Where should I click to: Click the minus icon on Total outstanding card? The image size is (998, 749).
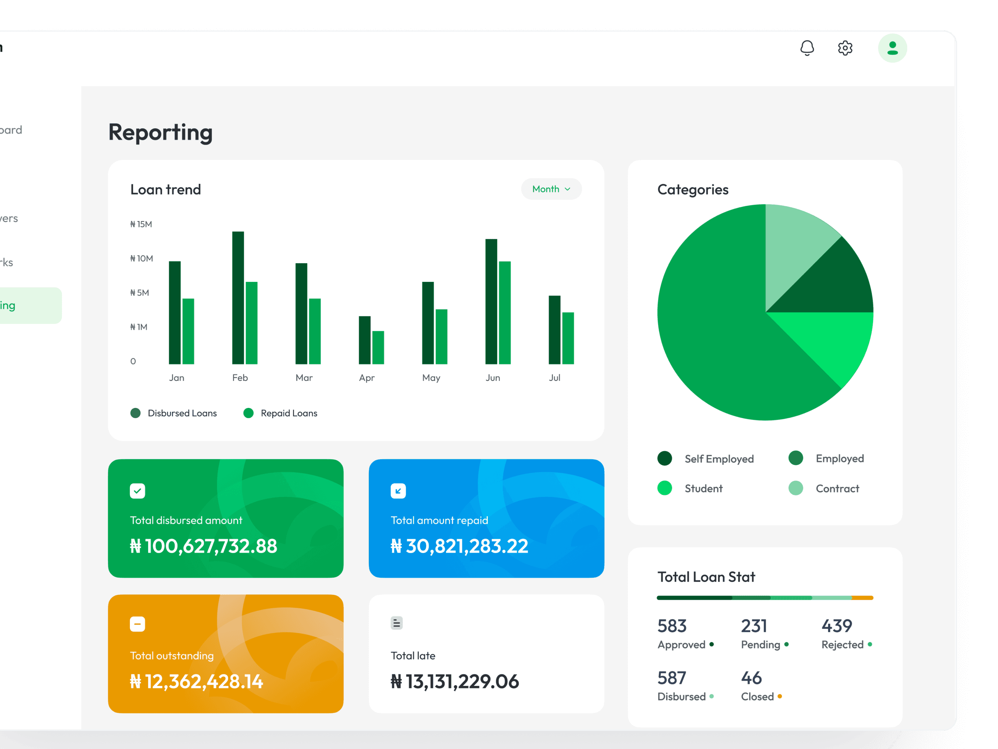pyautogui.click(x=138, y=624)
